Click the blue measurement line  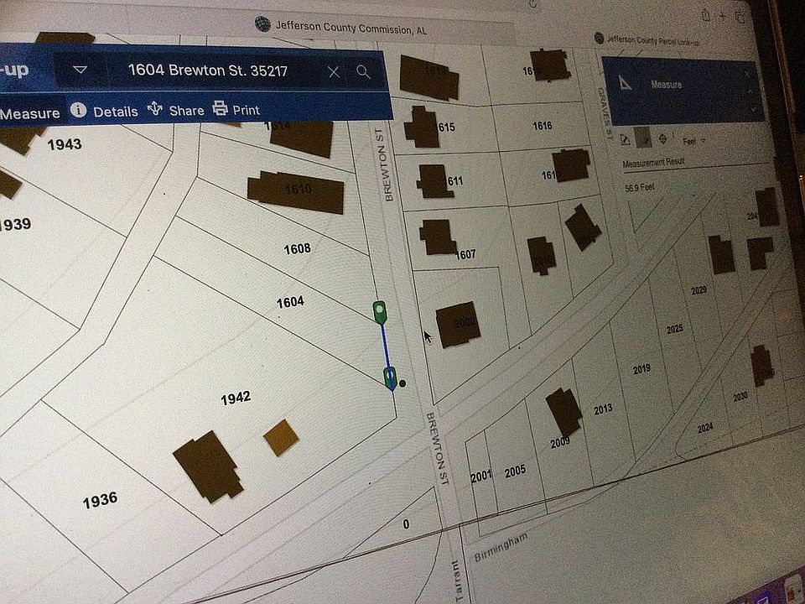pos(385,349)
